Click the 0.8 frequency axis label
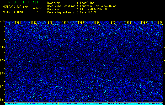 (2, 73)
